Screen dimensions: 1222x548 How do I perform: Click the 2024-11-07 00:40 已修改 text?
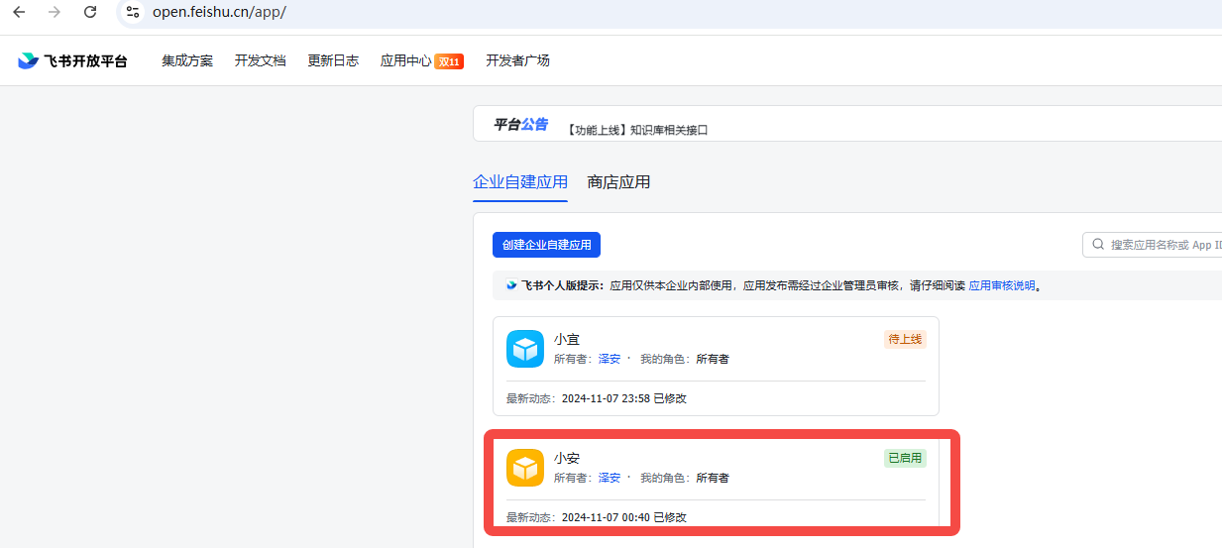click(624, 517)
